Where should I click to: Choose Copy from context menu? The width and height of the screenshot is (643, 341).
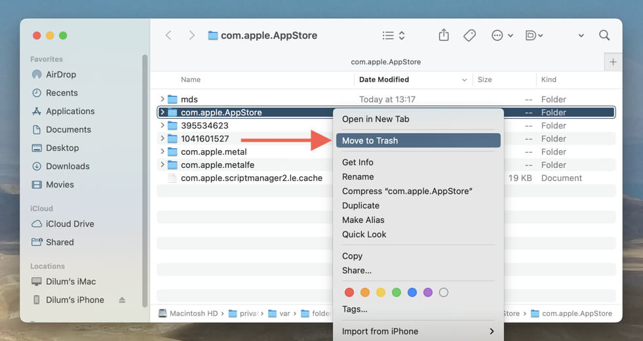pos(418,256)
